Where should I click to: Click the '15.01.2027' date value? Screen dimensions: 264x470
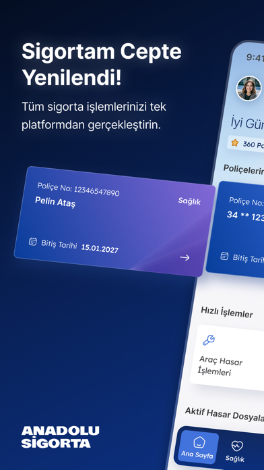coord(100,249)
